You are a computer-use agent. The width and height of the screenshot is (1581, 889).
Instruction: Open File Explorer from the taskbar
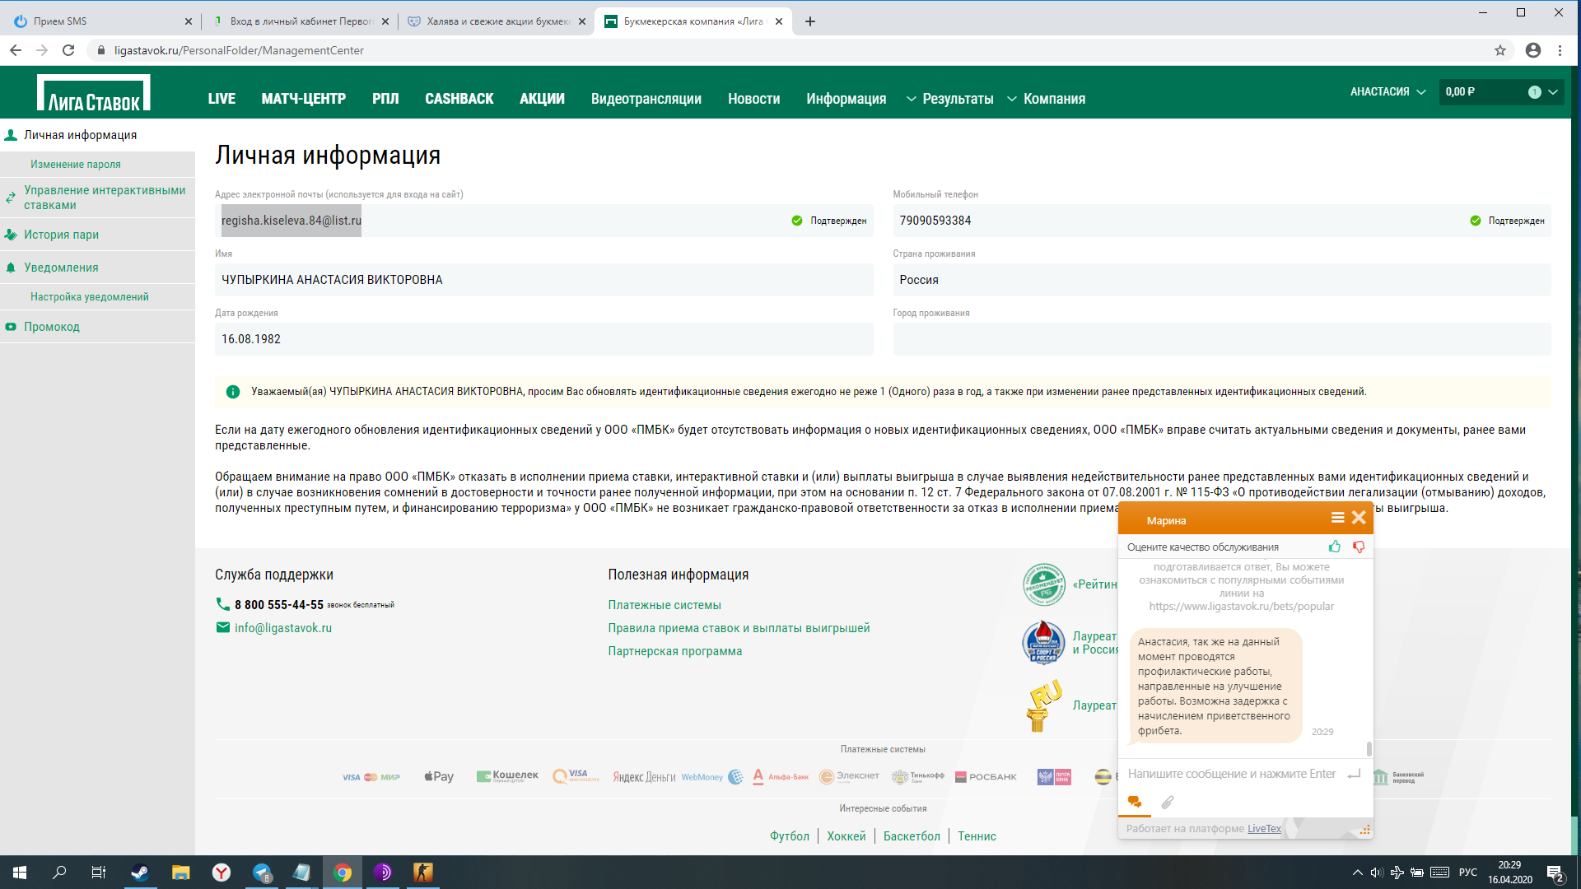coord(180,873)
